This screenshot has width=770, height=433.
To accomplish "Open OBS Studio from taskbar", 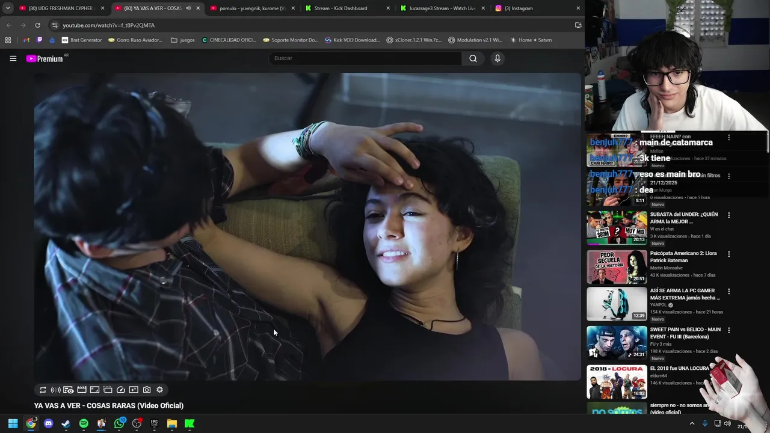I will point(137,423).
